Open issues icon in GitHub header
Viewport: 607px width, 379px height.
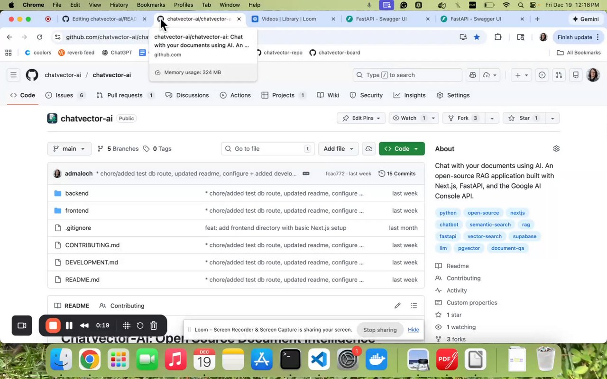pyautogui.click(x=542, y=75)
